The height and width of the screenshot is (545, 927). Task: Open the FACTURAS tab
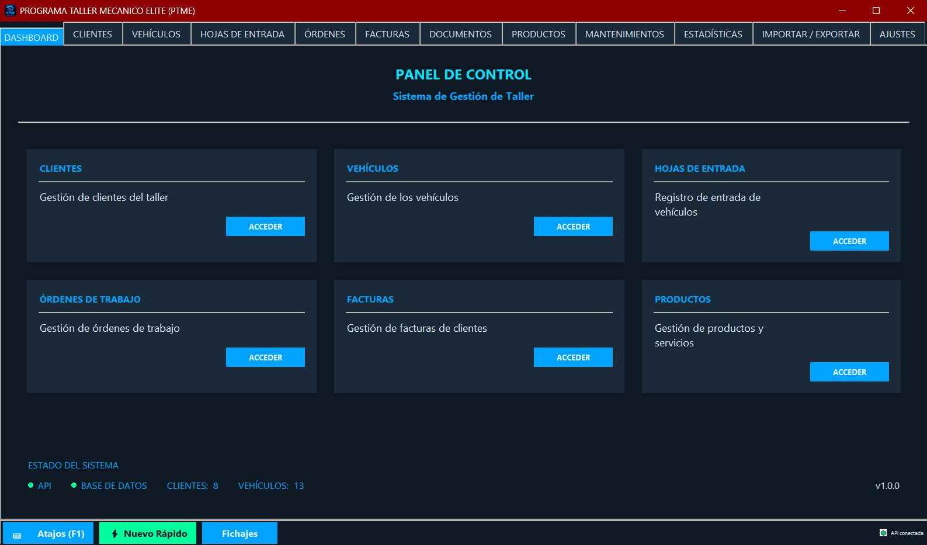[x=387, y=34]
